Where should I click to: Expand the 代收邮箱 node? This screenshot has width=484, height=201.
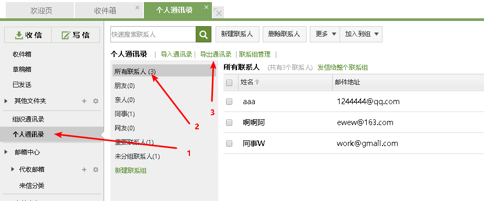13,169
